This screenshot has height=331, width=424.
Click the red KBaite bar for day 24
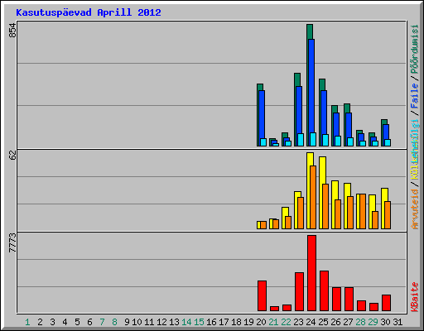pos(311,273)
